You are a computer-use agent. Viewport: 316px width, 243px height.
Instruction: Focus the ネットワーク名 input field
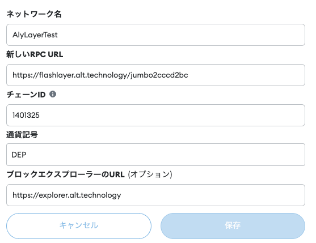[x=155, y=35]
